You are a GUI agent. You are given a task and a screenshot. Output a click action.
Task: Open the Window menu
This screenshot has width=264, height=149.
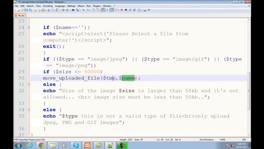coord(107,6)
